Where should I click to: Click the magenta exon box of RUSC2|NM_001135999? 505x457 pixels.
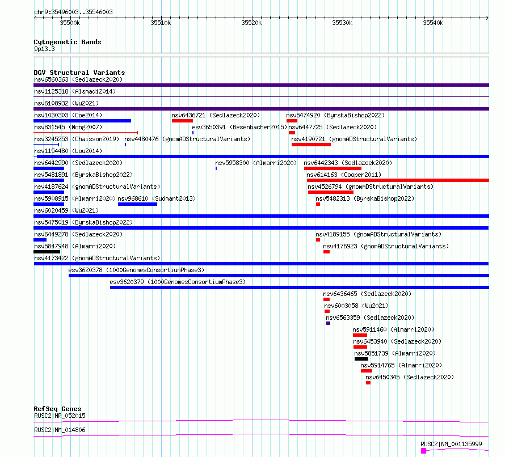[x=423, y=451]
